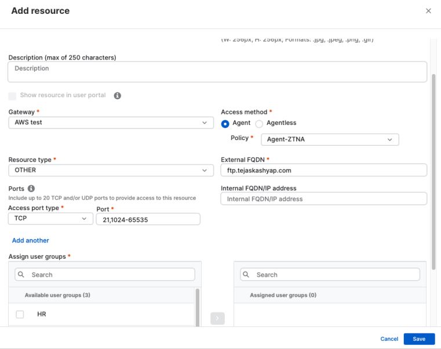The image size is (441, 349).
Task: Click the search icon in available groups
Action: (x=21, y=275)
